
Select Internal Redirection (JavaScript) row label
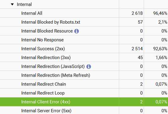(53, 66)
